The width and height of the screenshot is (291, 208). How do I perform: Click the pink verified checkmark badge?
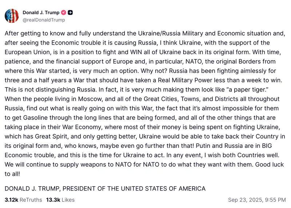[x=64, y=13]
